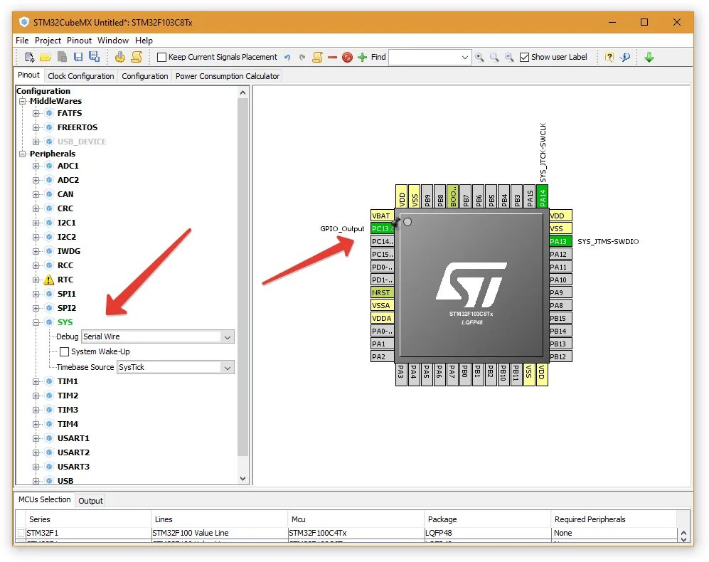Open the Project menu

pyautogui.click(x=48, y=41)
